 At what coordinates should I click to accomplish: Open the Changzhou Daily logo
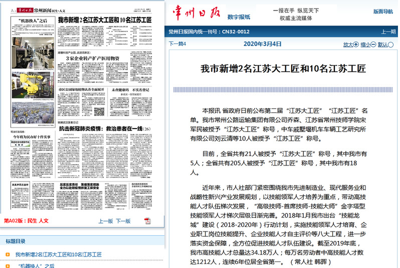coord(196,12)
